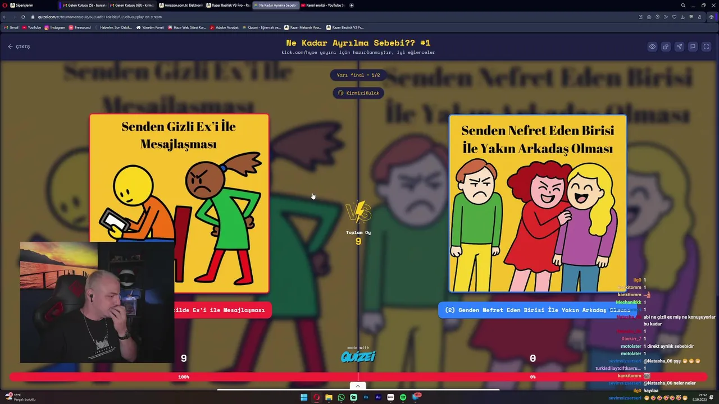
Task: Reload the page with refresh icon
Action: 23,17
